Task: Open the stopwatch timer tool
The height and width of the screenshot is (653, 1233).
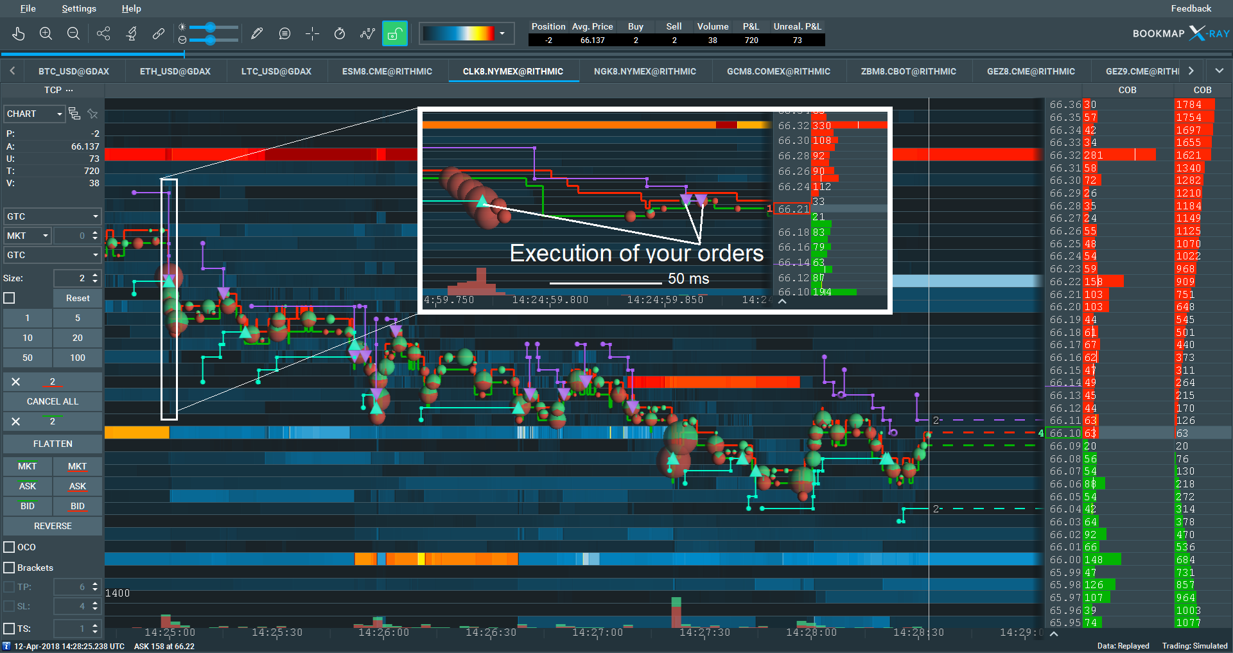Action: click(340, 33)
